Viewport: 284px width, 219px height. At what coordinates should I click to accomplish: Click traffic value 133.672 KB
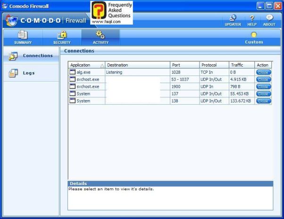tap(241, 101)
